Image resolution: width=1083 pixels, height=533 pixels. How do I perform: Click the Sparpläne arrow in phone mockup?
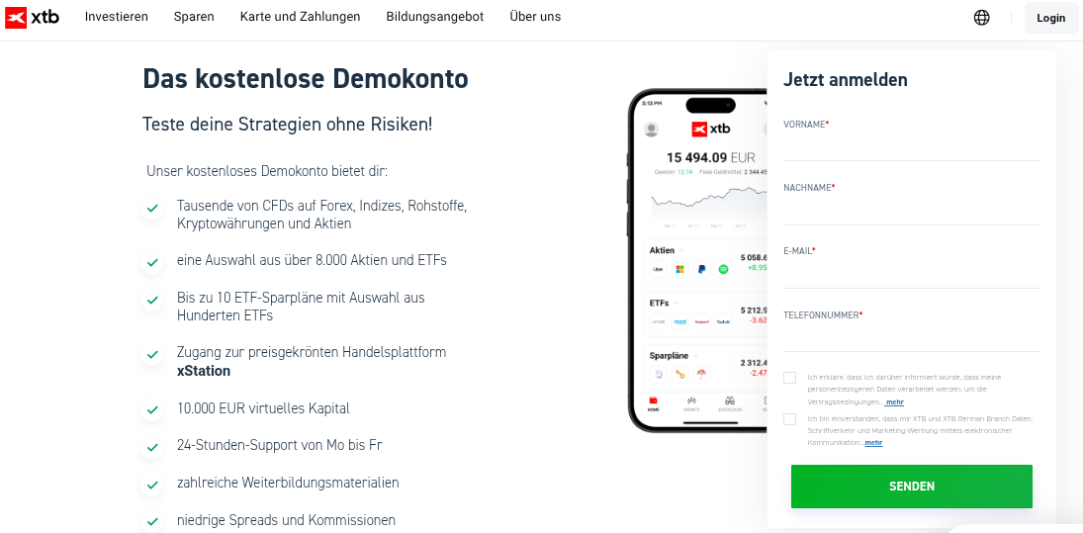click(695, 356)
